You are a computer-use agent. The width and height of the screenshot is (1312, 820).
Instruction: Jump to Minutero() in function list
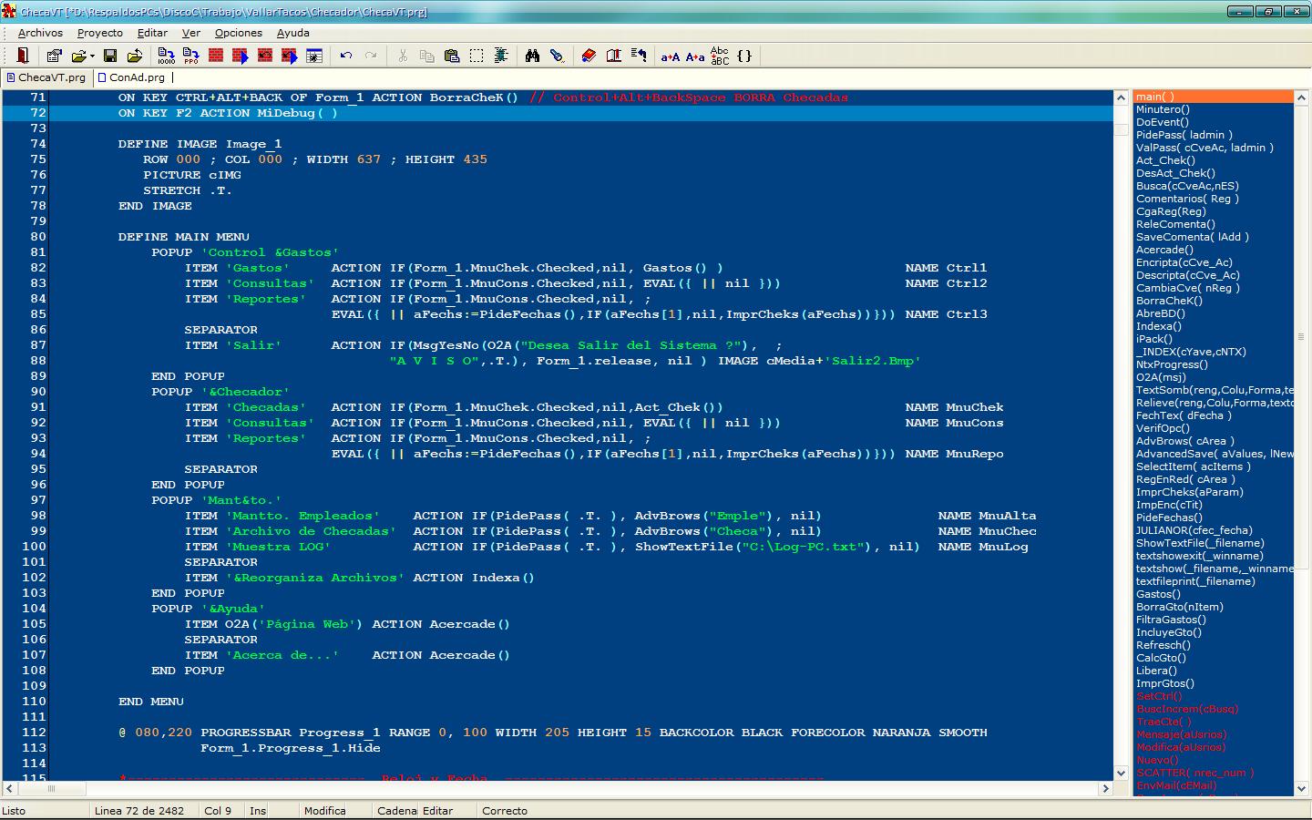pos(1163,109)
